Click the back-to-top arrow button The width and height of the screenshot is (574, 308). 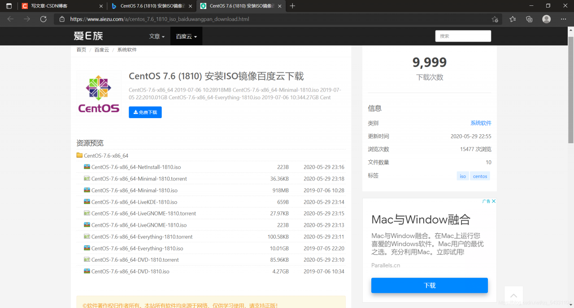(x=514, y=295)
